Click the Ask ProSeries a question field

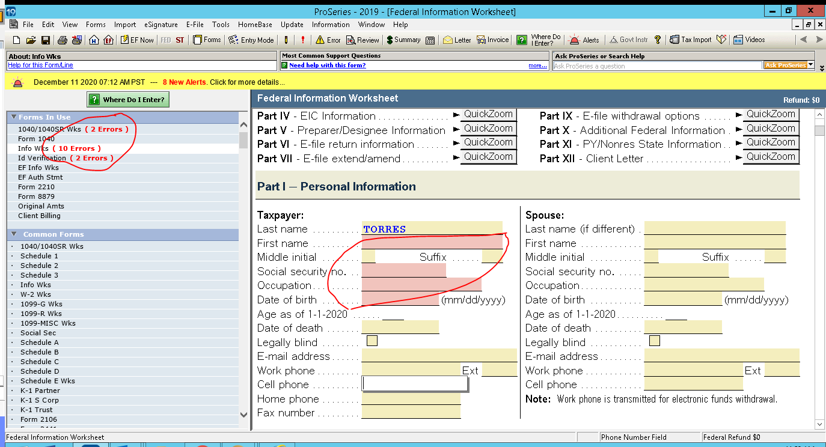[x=658, y=65]
